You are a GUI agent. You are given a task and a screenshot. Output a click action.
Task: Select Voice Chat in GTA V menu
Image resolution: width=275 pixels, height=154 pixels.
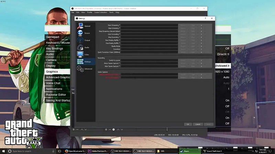click(57, 83)
